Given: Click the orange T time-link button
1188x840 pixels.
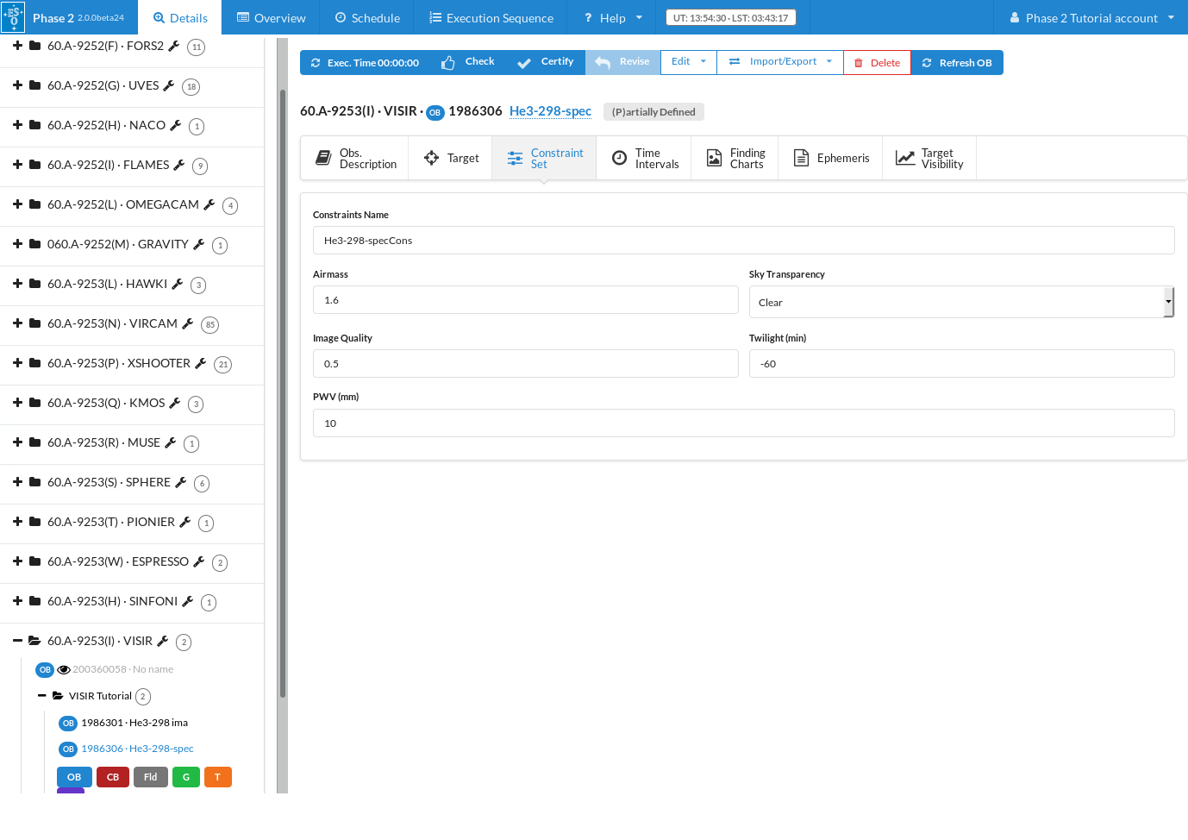Looking at the screenshot, I should pyautogui.click(x=217, y=777).
